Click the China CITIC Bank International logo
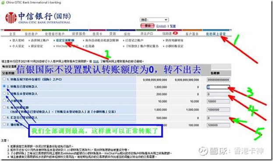 (x=38, y=18)
